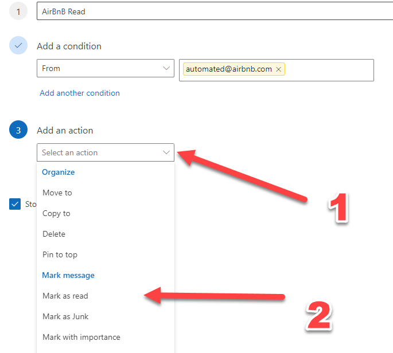393x353 pixels.
Task: Click the AirBnB Read rule name field
Action: pyautogui.click(x=212, y=11)
